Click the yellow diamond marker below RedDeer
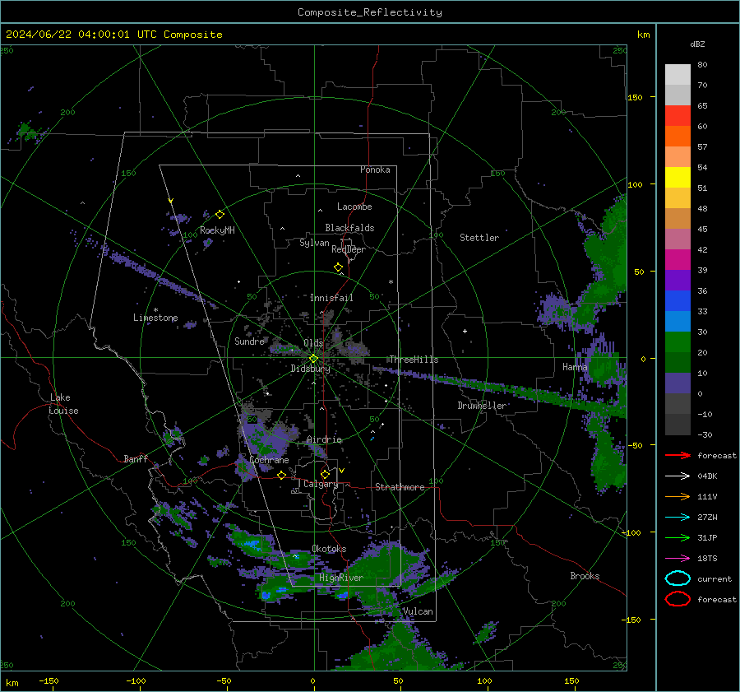Viewport: 740px width, 692px height. 338,267
